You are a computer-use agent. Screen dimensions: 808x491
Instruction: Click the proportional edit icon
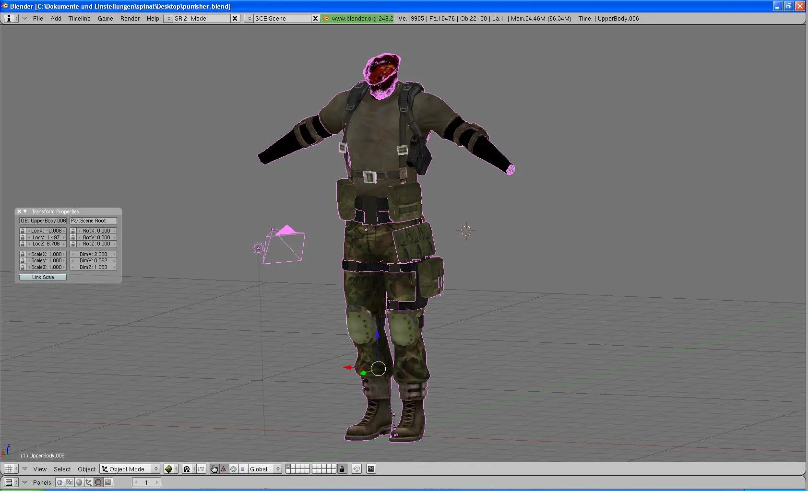pyautogui.click(x=356, y=469)
